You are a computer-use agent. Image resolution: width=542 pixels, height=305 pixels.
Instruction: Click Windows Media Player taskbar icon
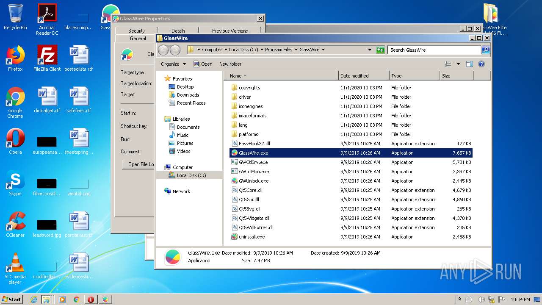coord(62,299)
